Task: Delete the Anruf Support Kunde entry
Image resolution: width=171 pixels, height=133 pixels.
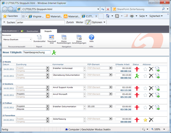Action: (x=151, y=88)
